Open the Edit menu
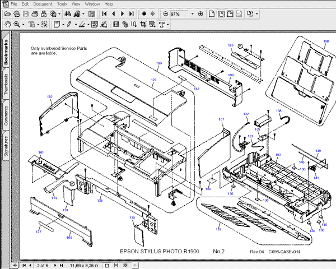Screen dimensions: 336x269 click(x=25, y=4)
